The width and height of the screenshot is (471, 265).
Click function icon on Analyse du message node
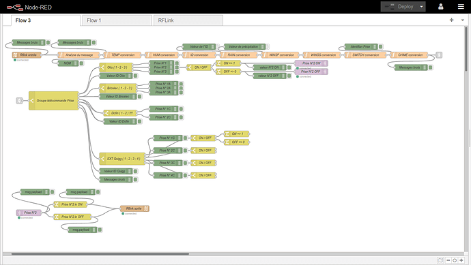(x=61, y=55)
